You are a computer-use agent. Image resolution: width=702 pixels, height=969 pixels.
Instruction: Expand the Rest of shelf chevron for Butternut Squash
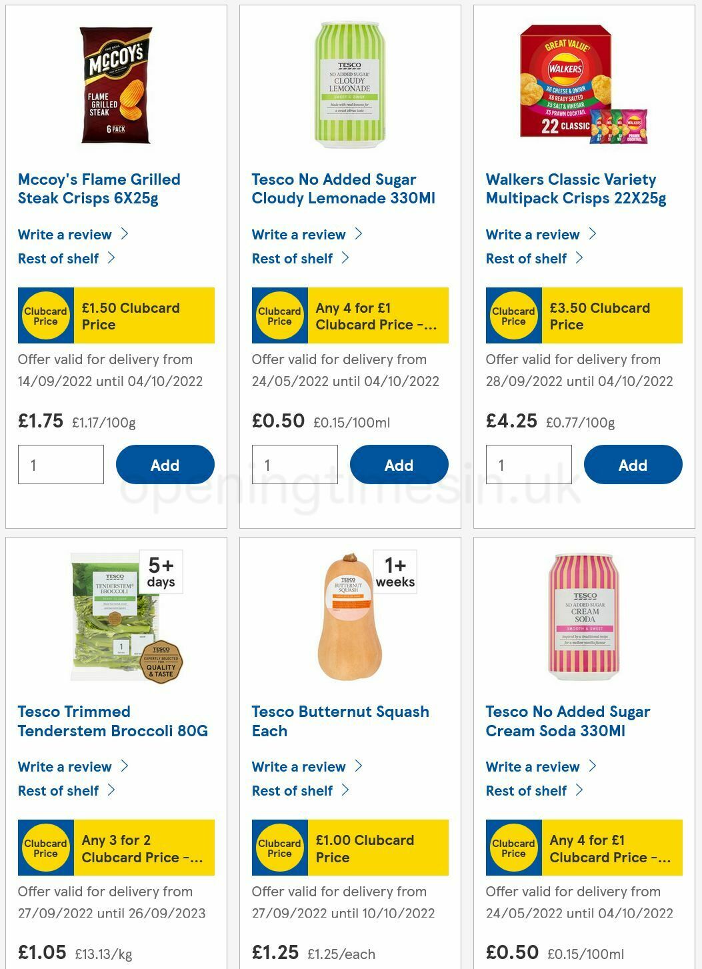[x=346, y=790]
